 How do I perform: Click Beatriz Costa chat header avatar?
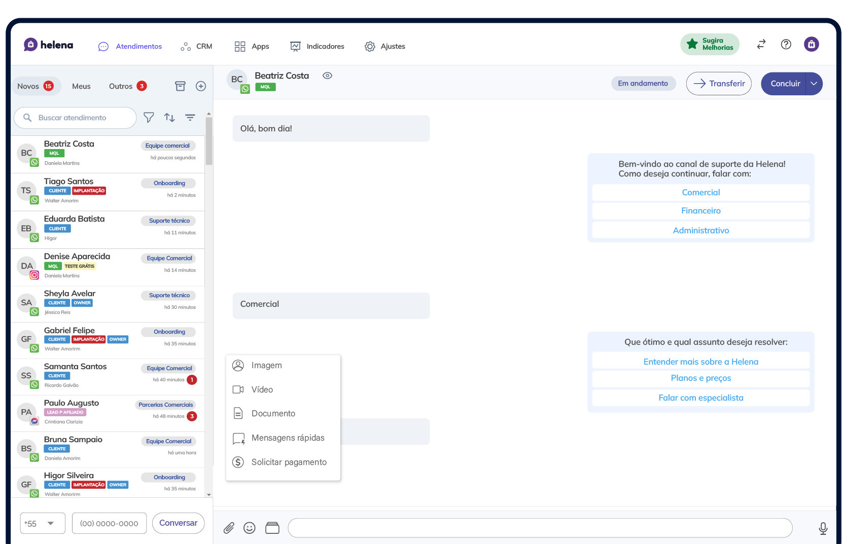point(237,80)
